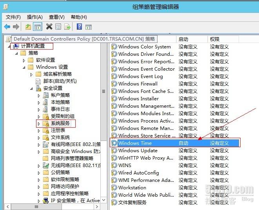259x210 pixels.
Task: Click the Export list toolbar icon
Action: click(67, 27)
